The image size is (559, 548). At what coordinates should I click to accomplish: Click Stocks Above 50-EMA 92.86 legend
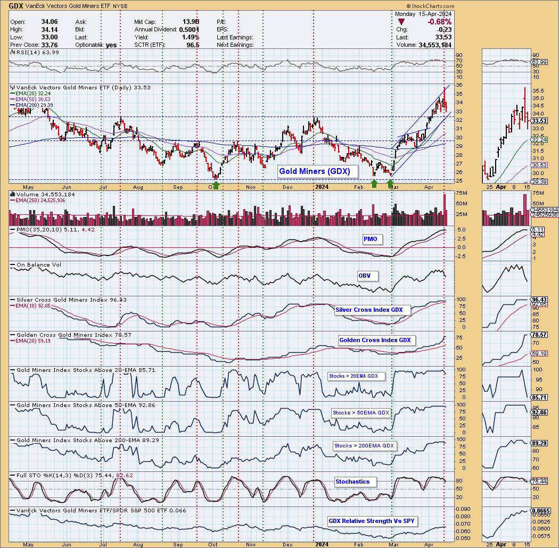[x=83, y=405]
